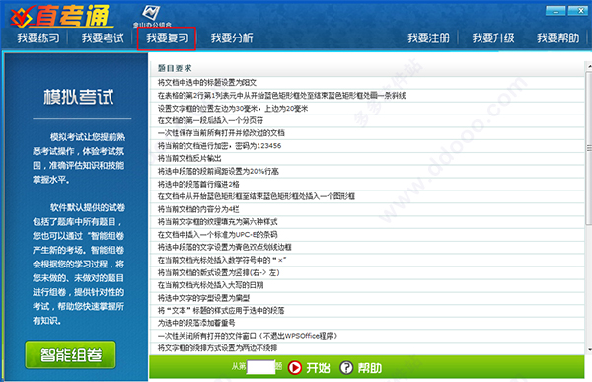Select row 将当前文档反片输出

pos(367,158)
